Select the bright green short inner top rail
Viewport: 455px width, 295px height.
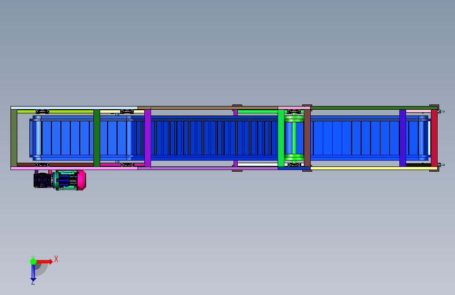pos(258,111)
